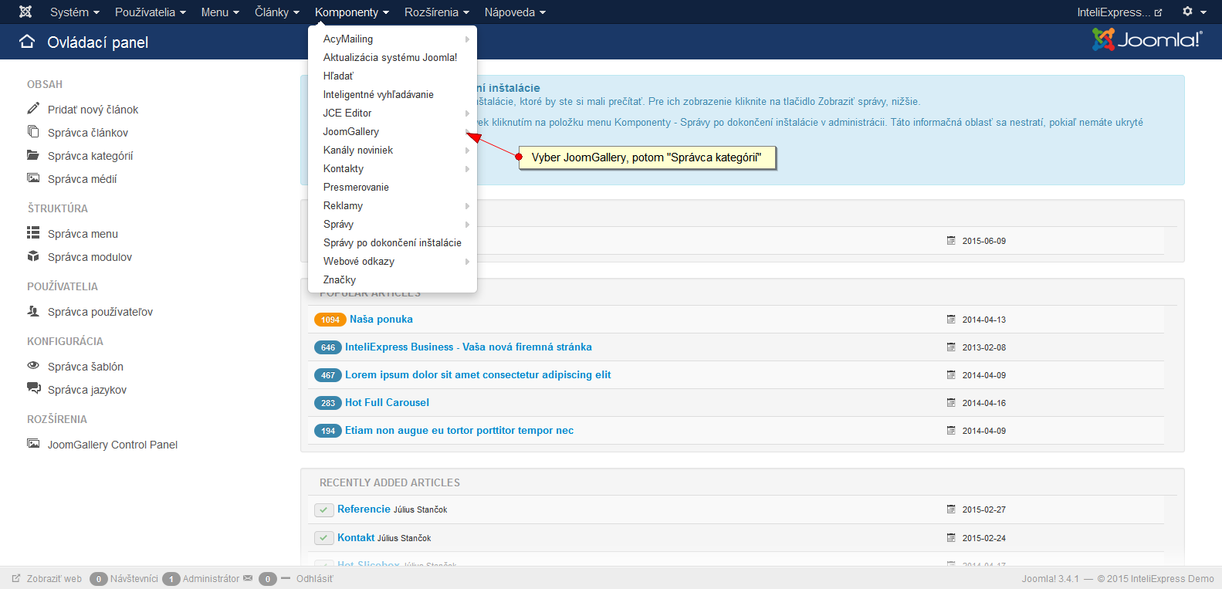Click the external link icon beside InteliExpress
Viewport: 1222px width, 589px height.
point(1158,12)
